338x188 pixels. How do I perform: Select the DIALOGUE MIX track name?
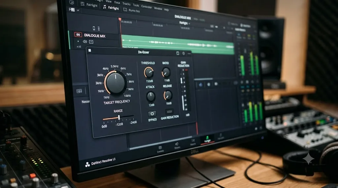(x=95, y=35)
